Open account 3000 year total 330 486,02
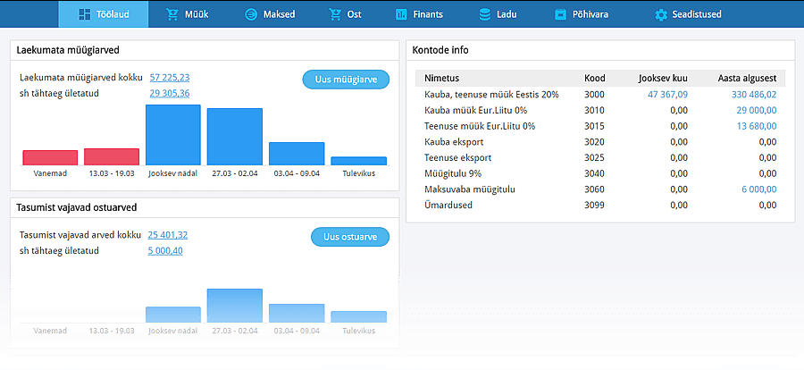 pyautogui.click(x=753, y=94)
